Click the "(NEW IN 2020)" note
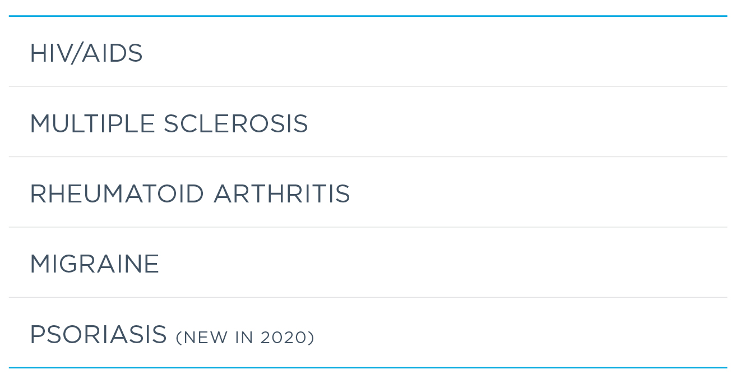Viewport: 736px width, 383px height. point(245,338)
